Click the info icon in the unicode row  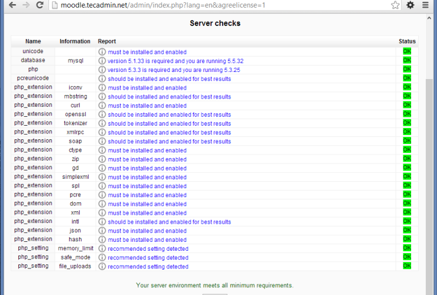(x=102, y=52)
